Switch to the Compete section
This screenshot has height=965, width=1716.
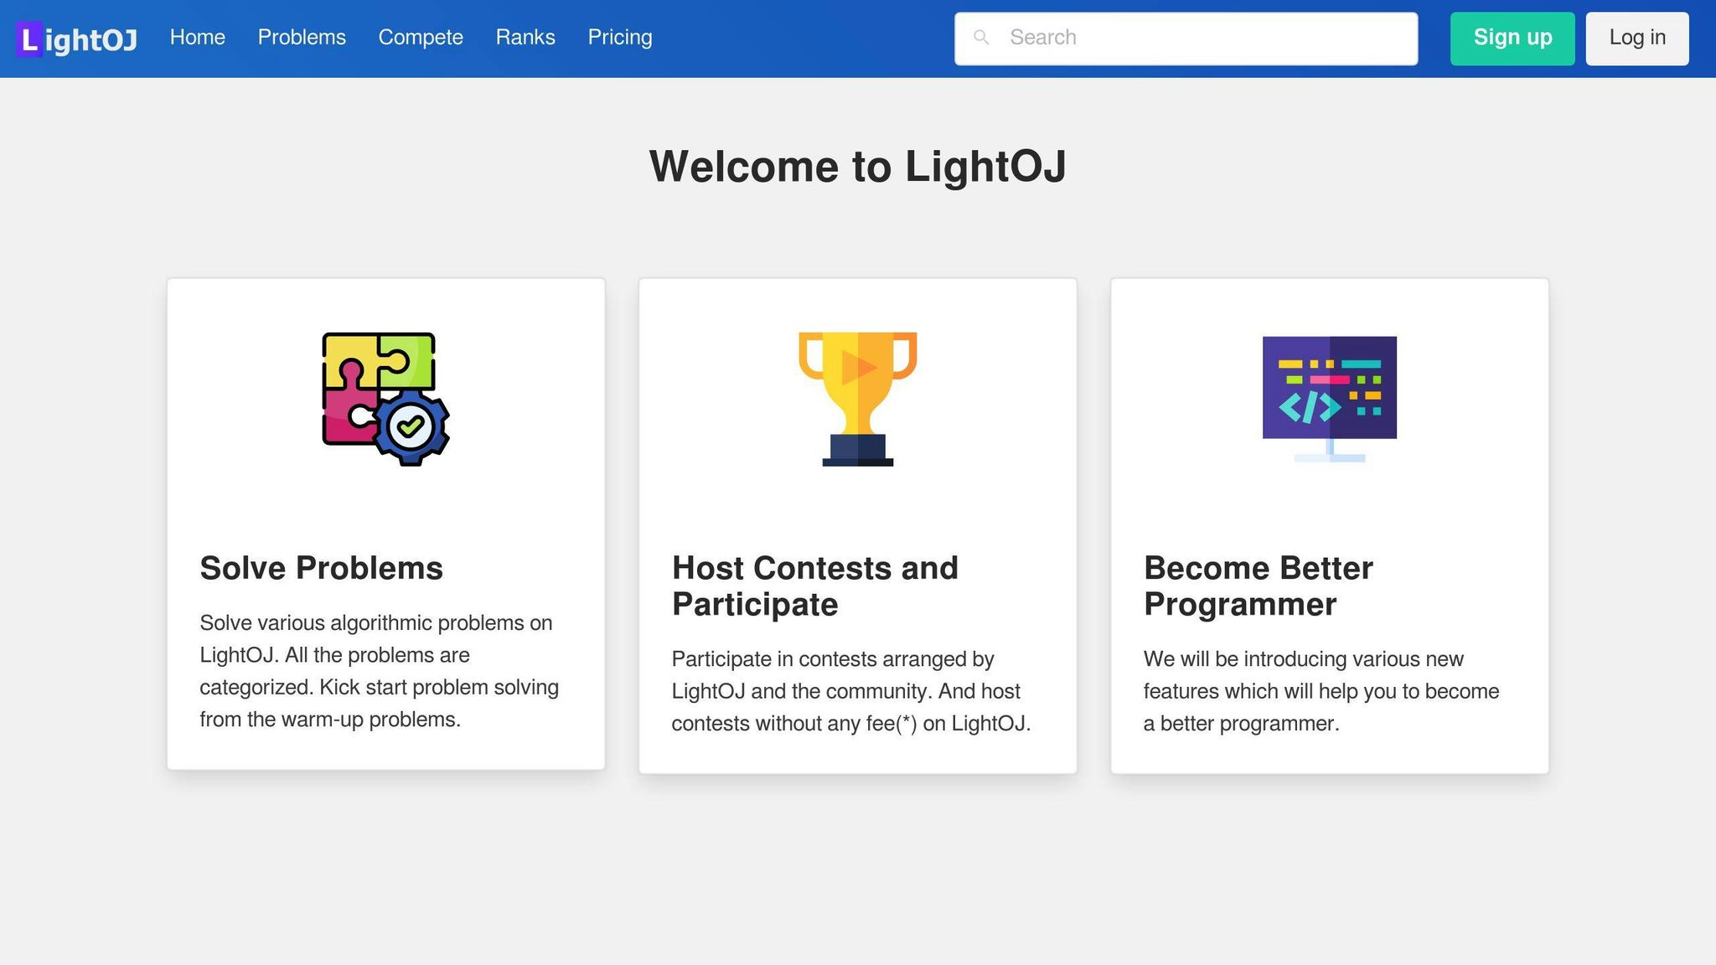point(421,37)
